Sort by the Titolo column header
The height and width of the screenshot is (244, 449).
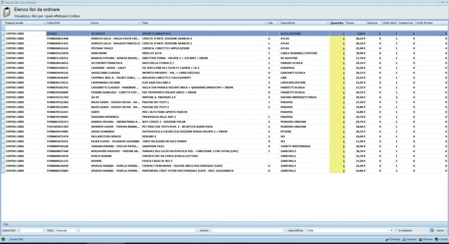tap(203, 23)
